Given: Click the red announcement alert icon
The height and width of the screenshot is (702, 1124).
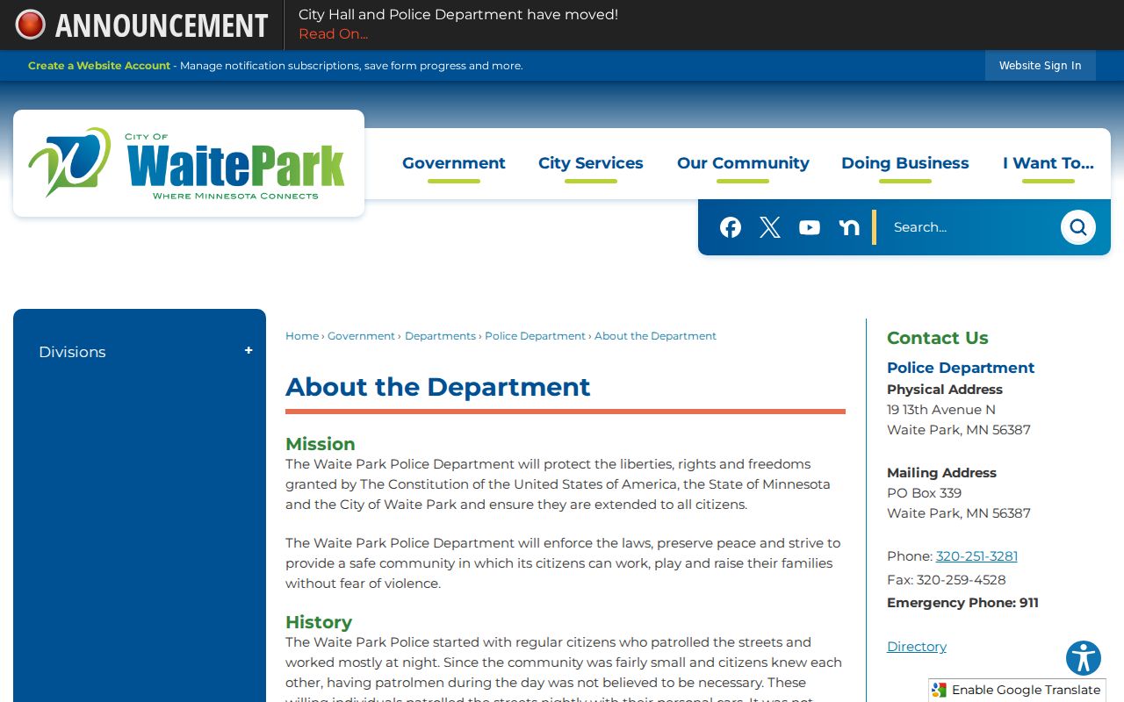Looking at the screenshot, I should [30, 25].
